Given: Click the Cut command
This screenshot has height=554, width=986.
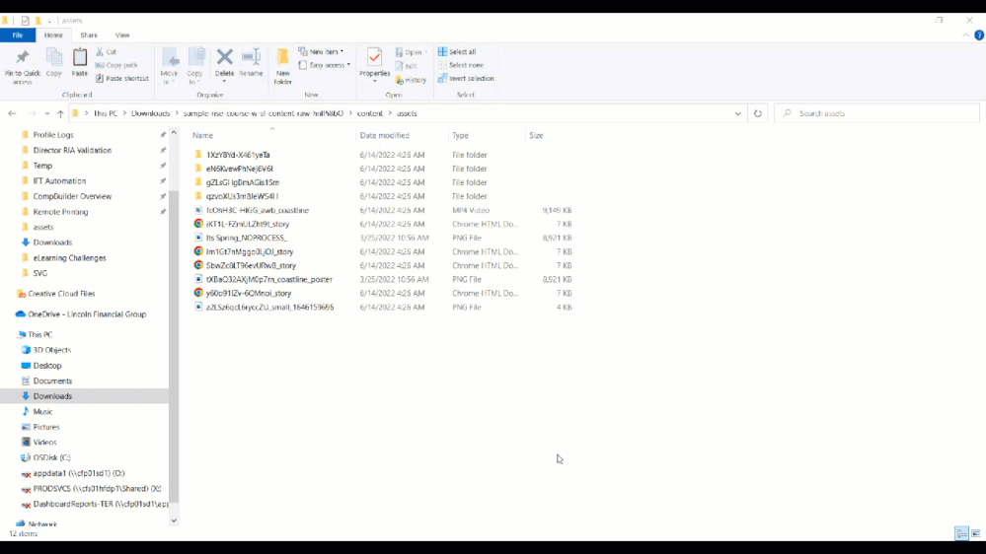Looking at the screenshot, I should click(x=107, y=51).
